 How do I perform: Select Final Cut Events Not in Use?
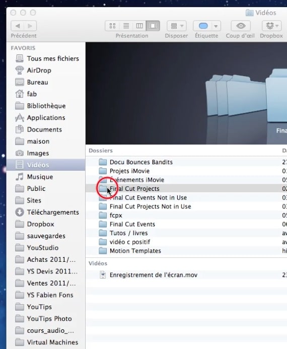pos(186,197)
